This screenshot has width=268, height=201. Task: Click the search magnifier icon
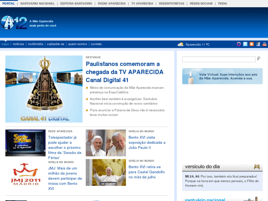coord(258,59)
